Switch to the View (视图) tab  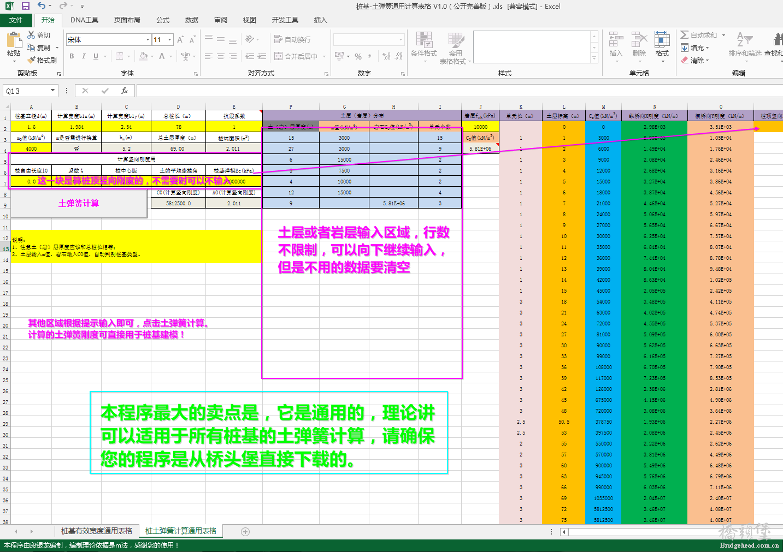coord(250,20)
